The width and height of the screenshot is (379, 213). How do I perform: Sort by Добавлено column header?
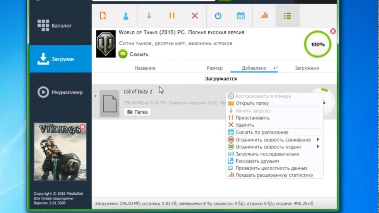tap(254, 68)
